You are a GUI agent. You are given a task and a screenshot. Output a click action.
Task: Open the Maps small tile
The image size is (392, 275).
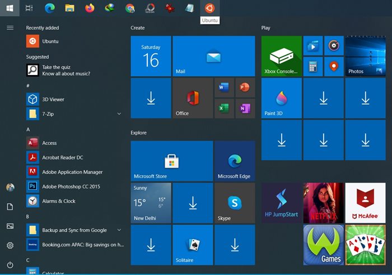click(334, 67)
